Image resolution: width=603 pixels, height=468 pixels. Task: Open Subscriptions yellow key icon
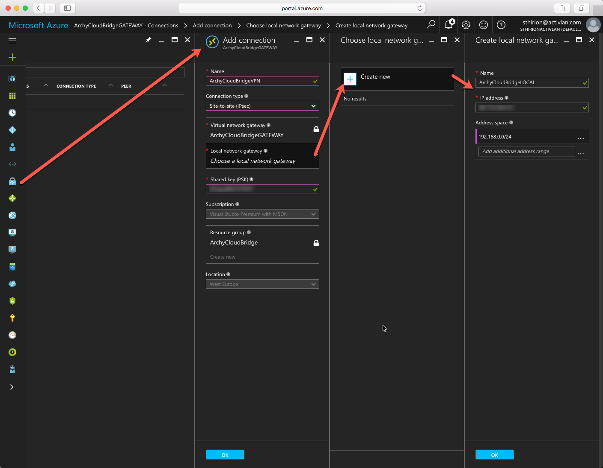point(12,318)
